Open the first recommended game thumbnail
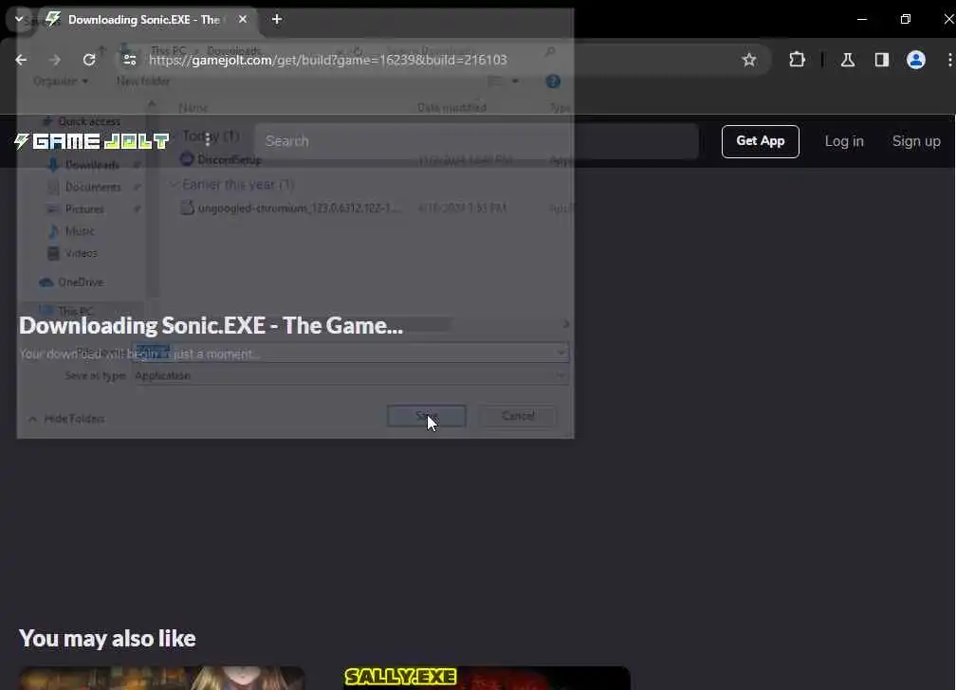The width and height of the screenshot is (956, 690). click(161, 678)
